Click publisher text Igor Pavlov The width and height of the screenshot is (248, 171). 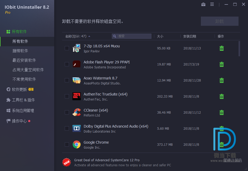[x=92, y=51]
